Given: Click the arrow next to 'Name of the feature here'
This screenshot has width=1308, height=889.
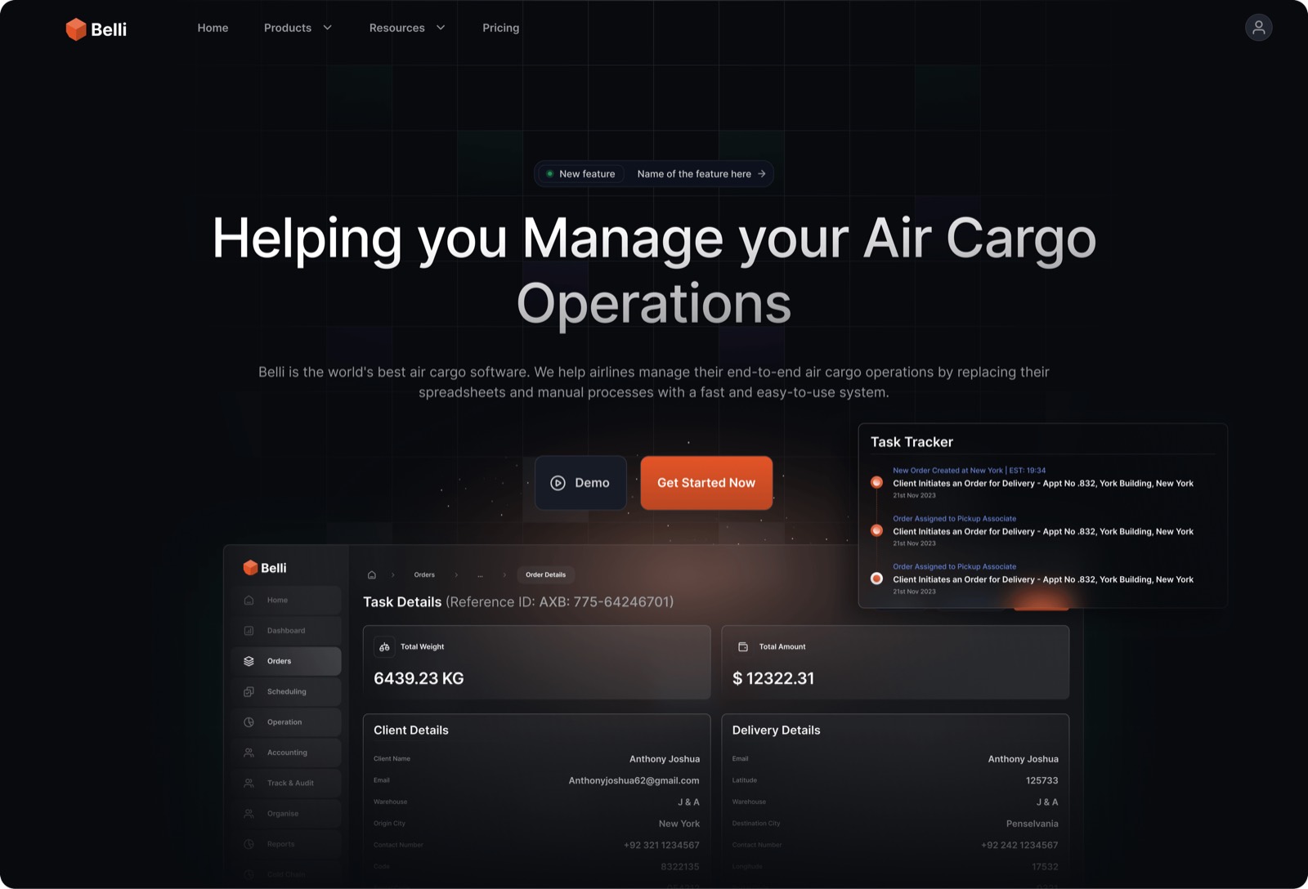Looking at the screenshot, I should [x=761, y=174].
